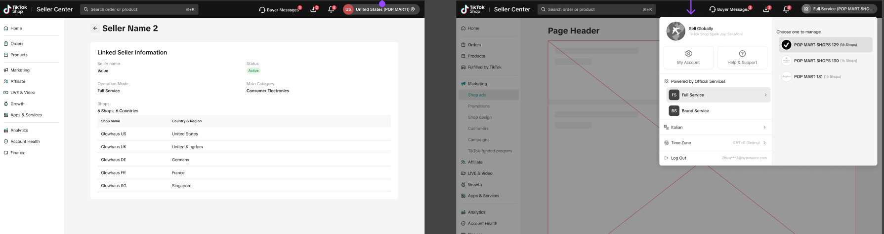
Task: Click Log Out in the account menu
Action: click(x=678, y=158)
